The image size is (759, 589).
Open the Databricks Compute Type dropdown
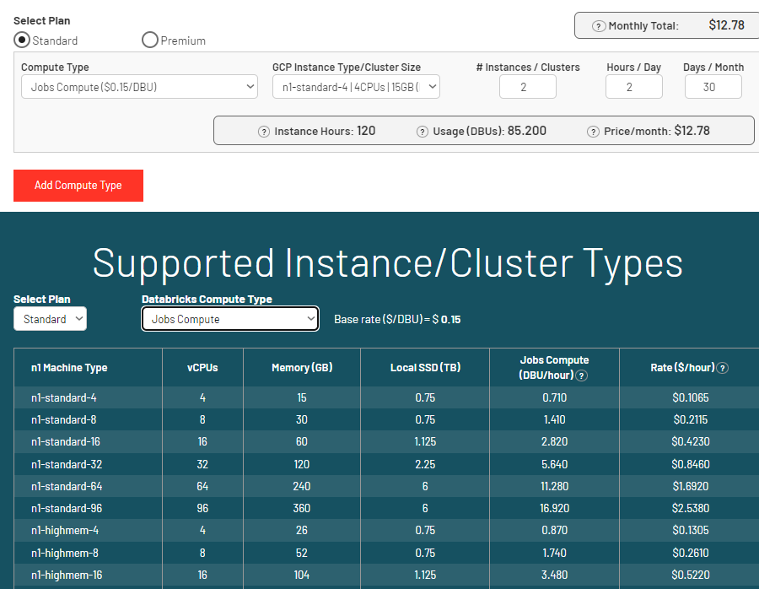click(230, 319)
